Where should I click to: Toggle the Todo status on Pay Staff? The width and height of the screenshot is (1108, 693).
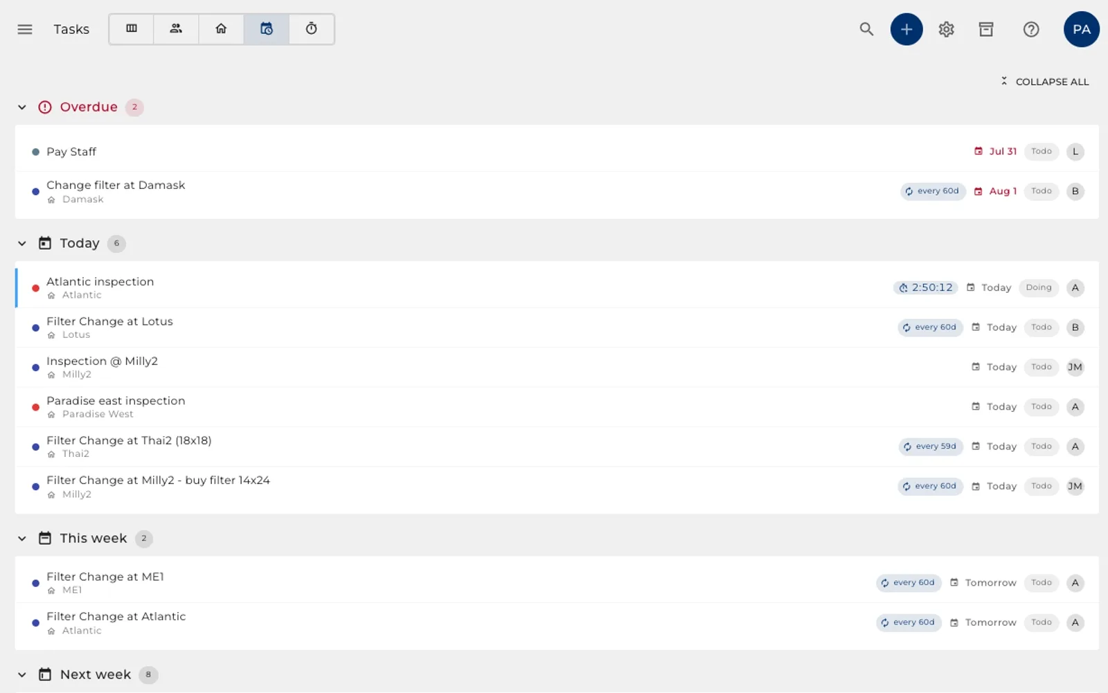click(x=1041, y=152)
